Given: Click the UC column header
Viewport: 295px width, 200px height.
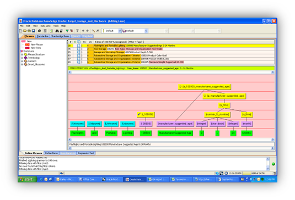Looking at the screenshot, I should (x=90, y=42).
